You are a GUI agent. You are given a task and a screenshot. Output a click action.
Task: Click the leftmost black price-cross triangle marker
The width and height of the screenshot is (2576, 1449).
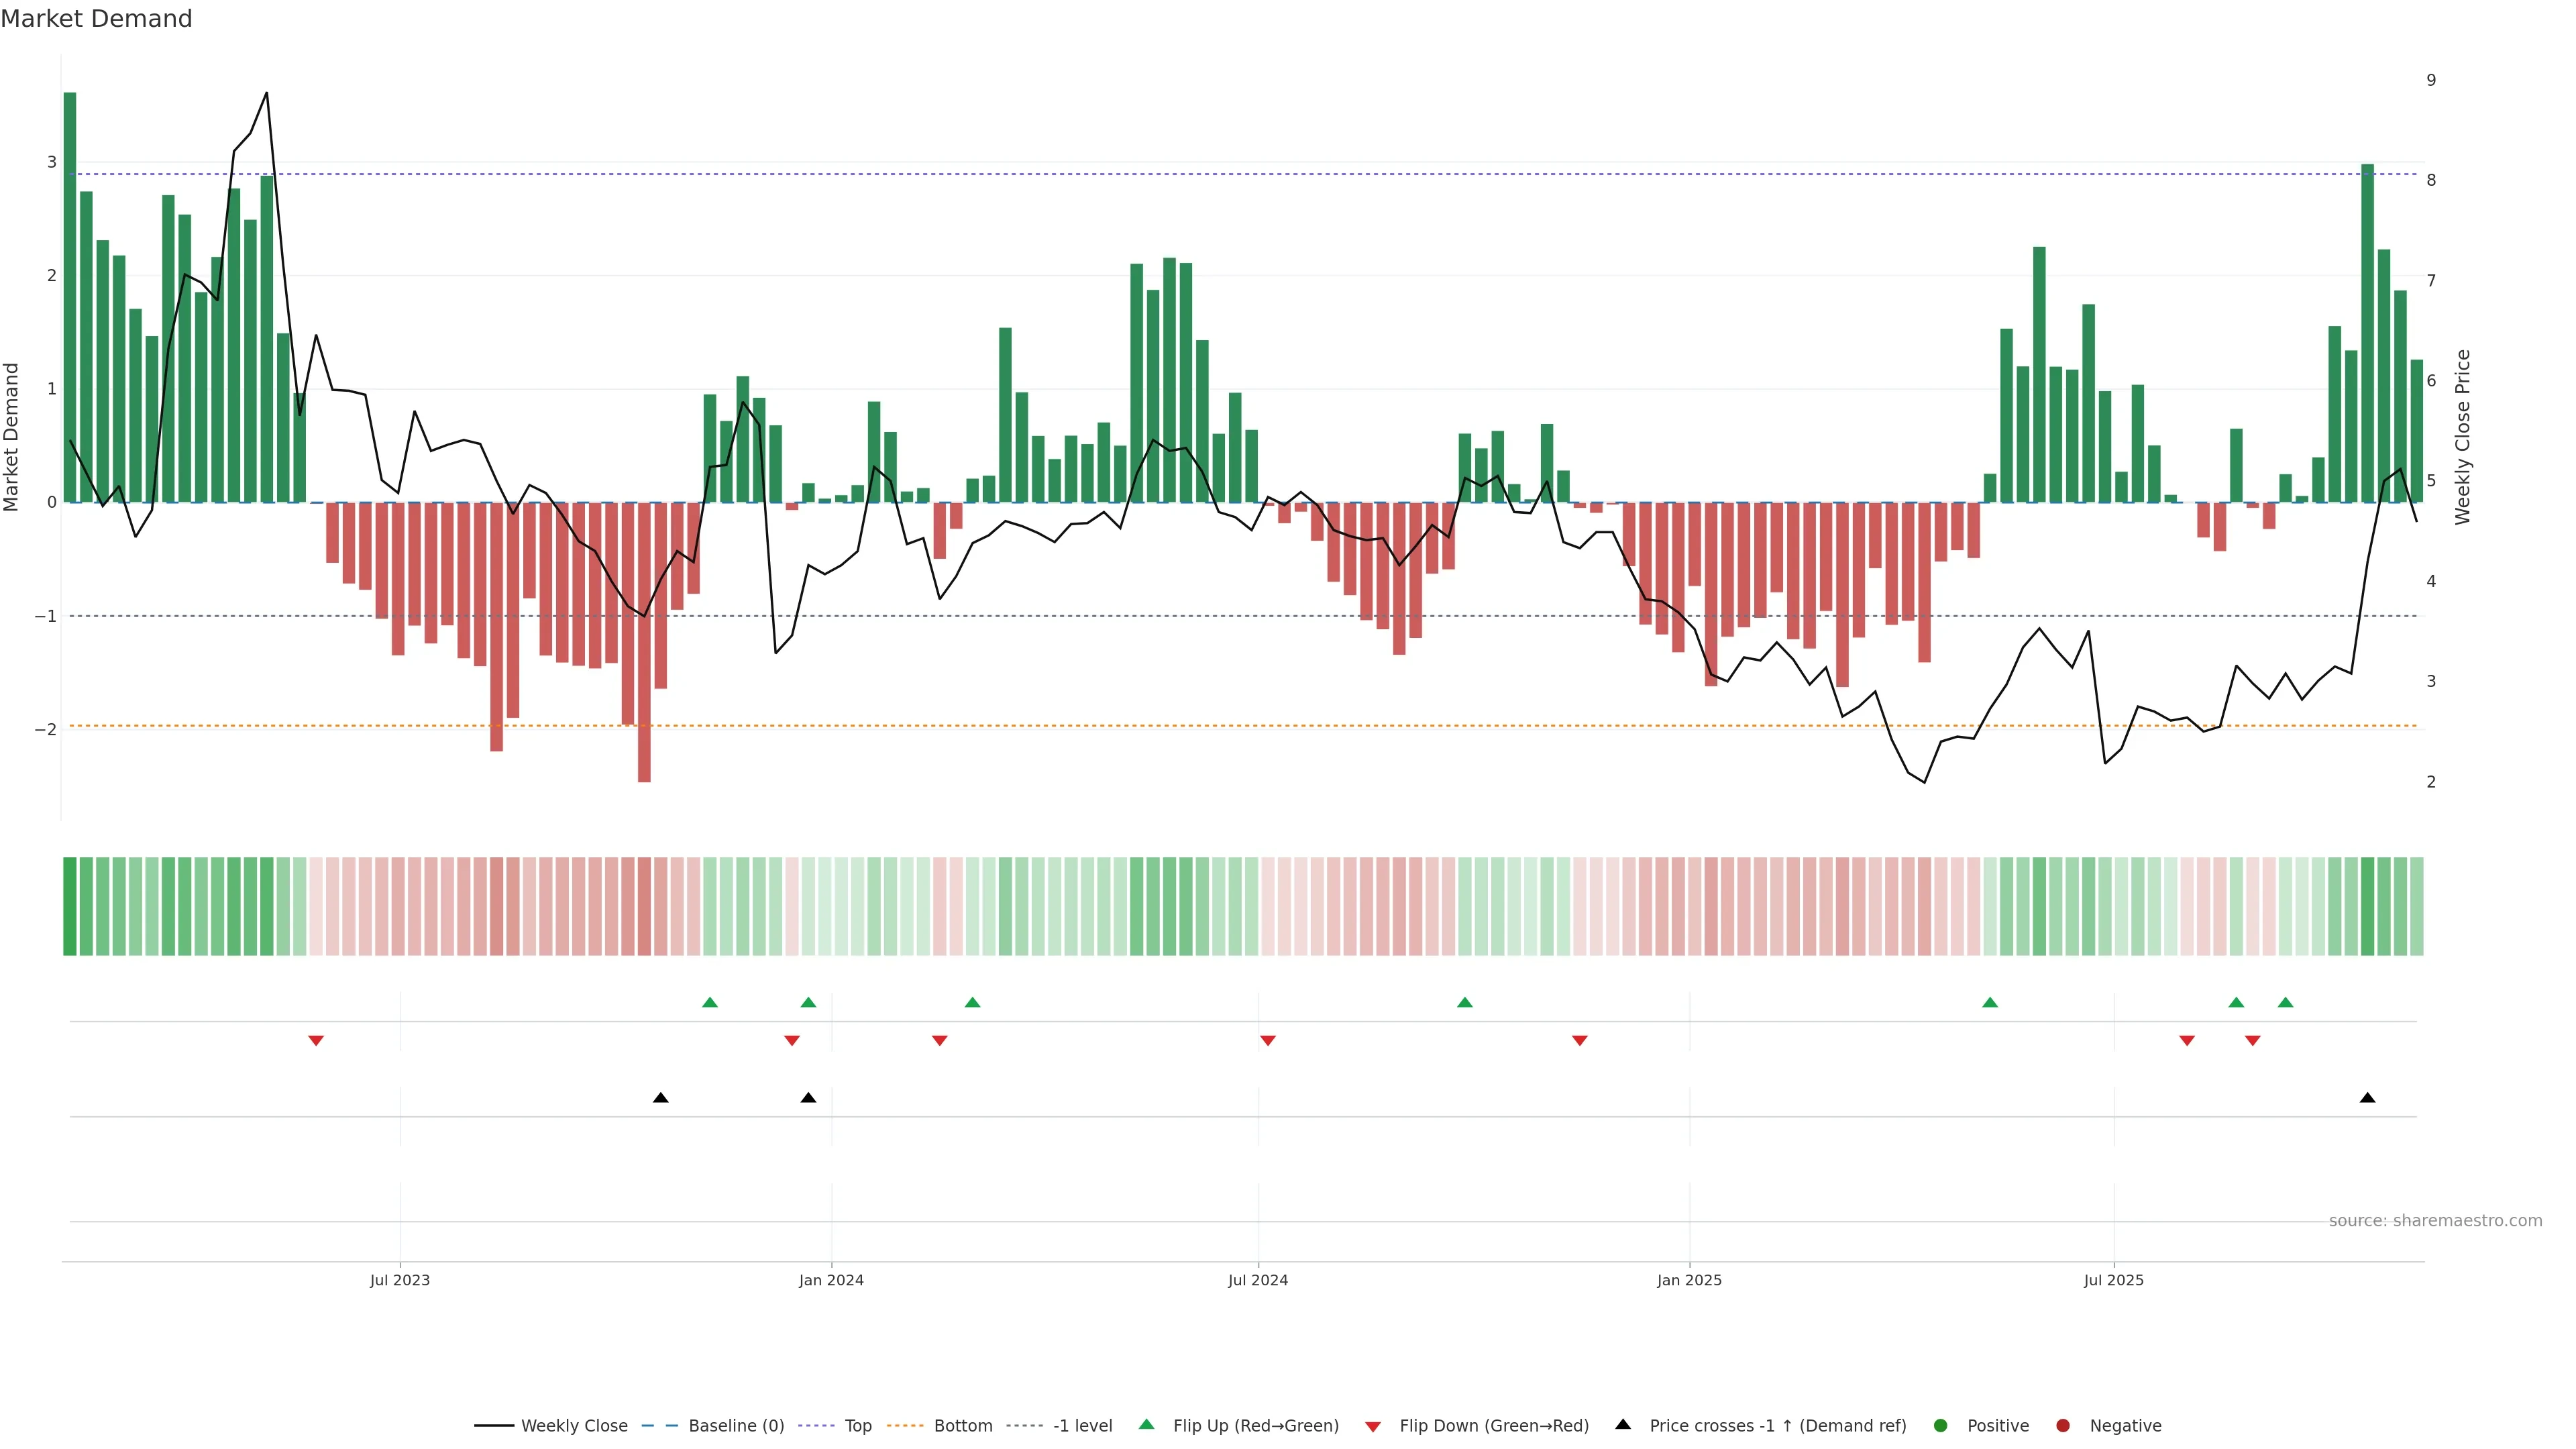click(x=660, y=1098)
